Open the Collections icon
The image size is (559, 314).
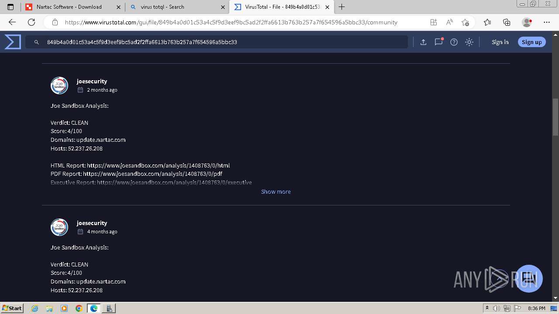(507, 22)
